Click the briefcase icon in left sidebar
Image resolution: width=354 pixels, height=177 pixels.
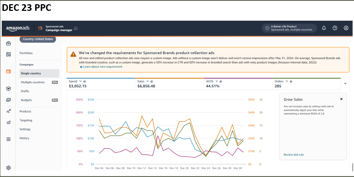(8, 43)
